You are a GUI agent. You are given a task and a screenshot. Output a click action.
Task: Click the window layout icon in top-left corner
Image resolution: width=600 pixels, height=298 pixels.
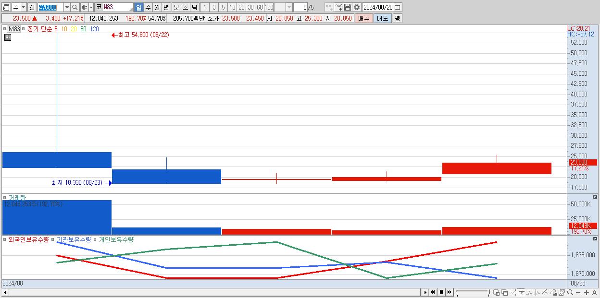tap(6, 7)
